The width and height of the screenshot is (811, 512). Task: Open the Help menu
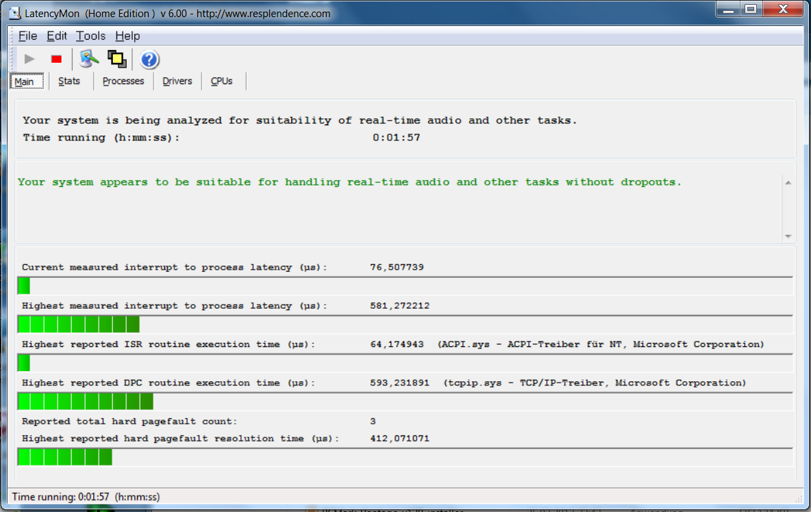tap(127, 36)
